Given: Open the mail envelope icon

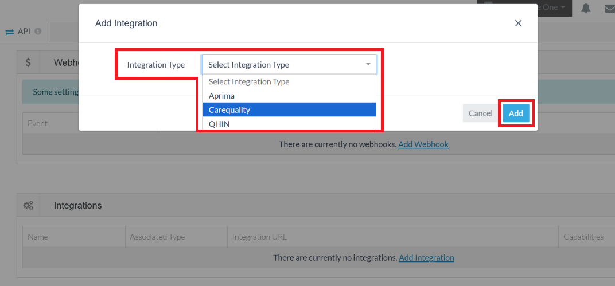Looking at the screenshot, I should (x=610, y=8).
